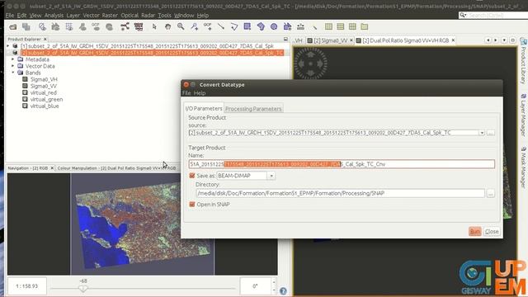528x297 pixels.
Task: Toggle the Save as checkbox
Action: point(192,176)
